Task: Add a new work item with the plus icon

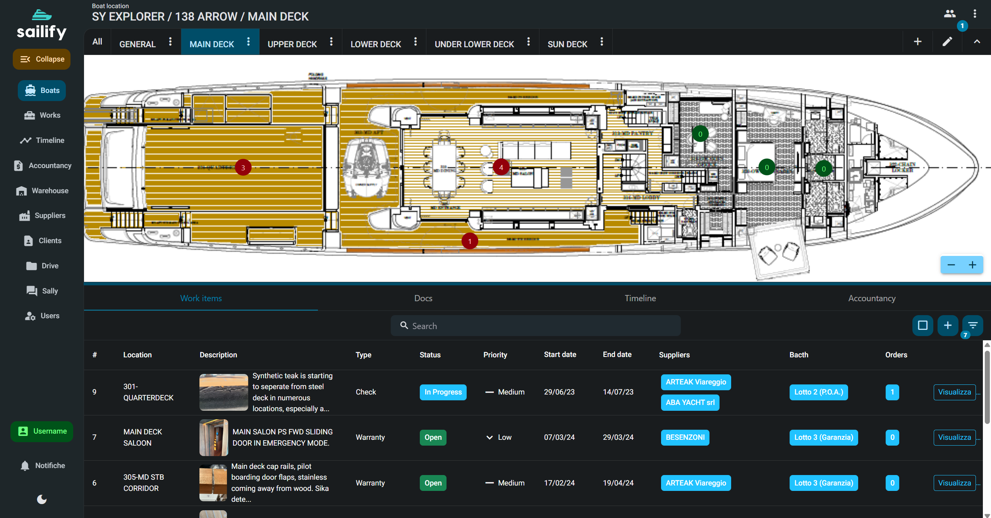Action: (x=947, y=326)
